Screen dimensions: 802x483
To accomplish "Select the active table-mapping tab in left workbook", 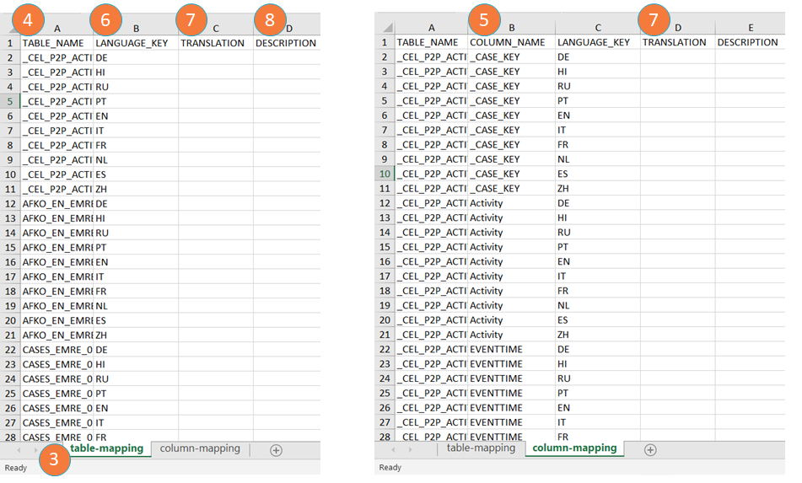I will [x=106, y=448].
